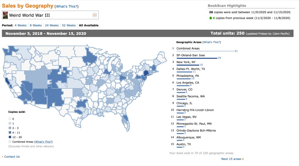This screenshot has width=299, height=166.
Task: Go to Next 15 areas
Action: point(232,159)
